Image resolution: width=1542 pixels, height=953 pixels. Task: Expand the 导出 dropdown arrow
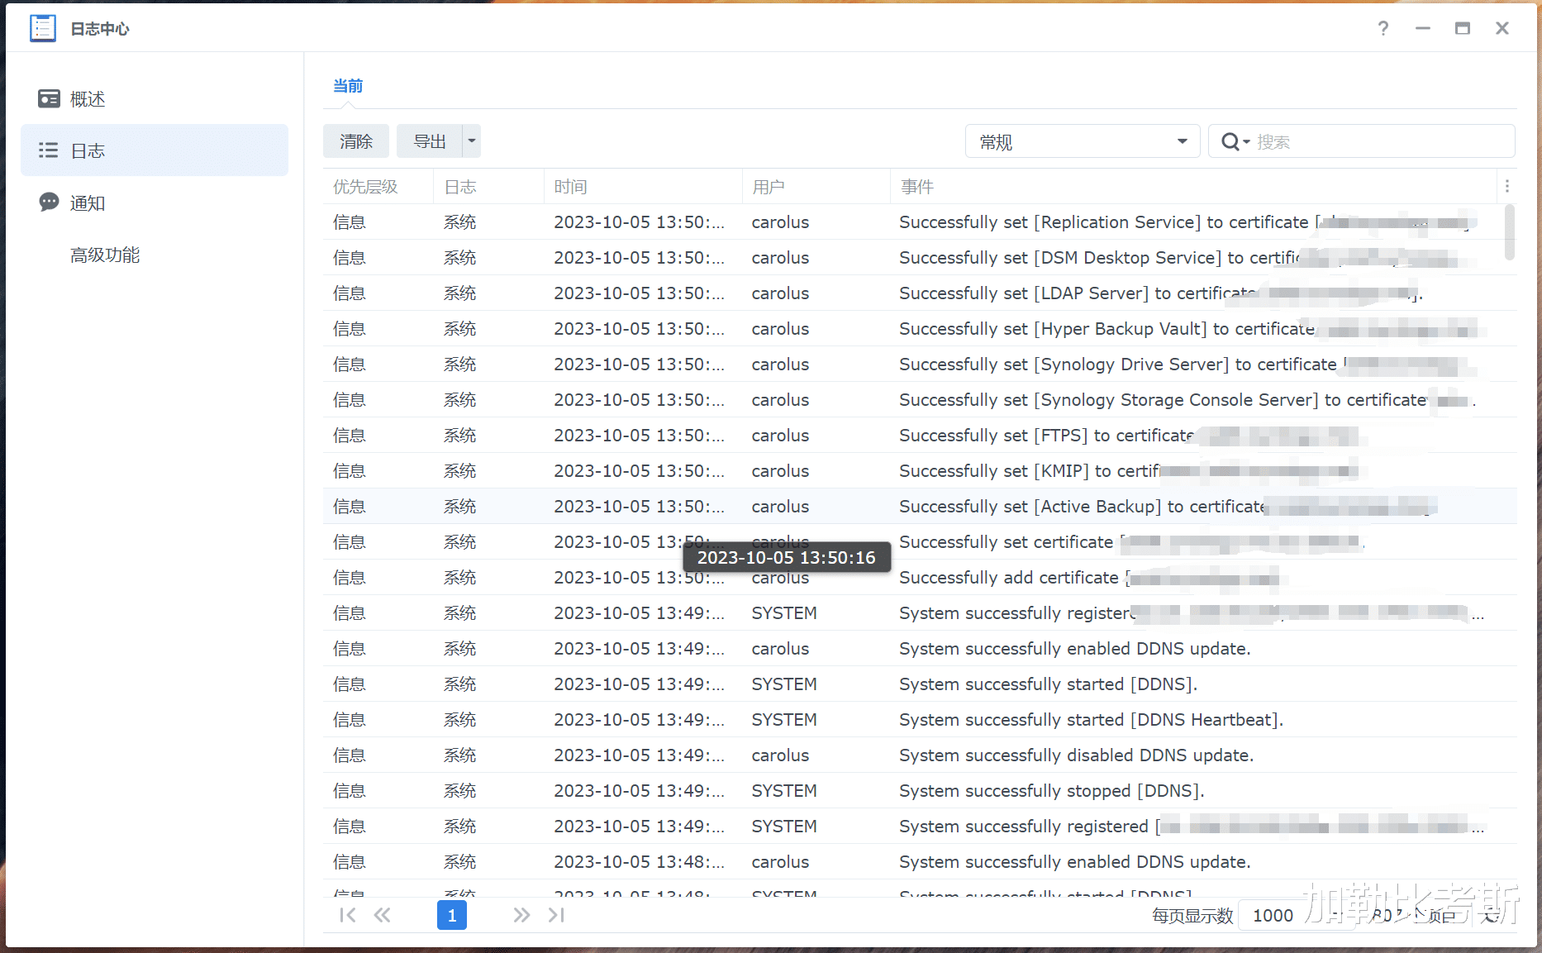(x=472, y=141)
